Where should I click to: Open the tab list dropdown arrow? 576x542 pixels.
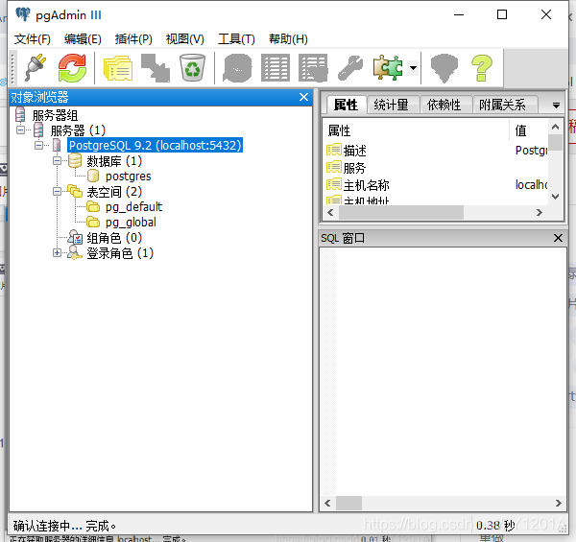pos(556,106)
